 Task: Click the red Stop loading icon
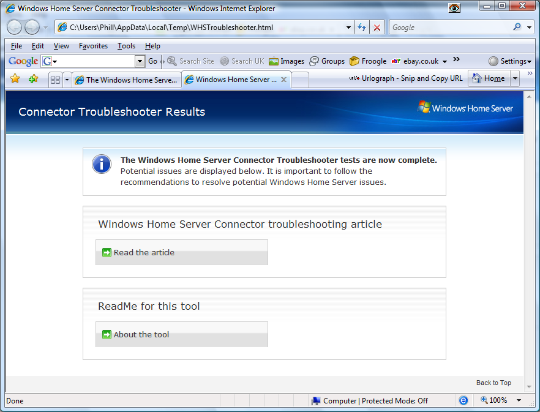point(377,28)
